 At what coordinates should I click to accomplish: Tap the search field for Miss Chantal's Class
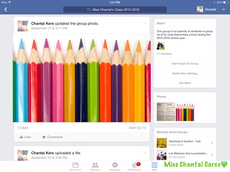tap(115, 10)
